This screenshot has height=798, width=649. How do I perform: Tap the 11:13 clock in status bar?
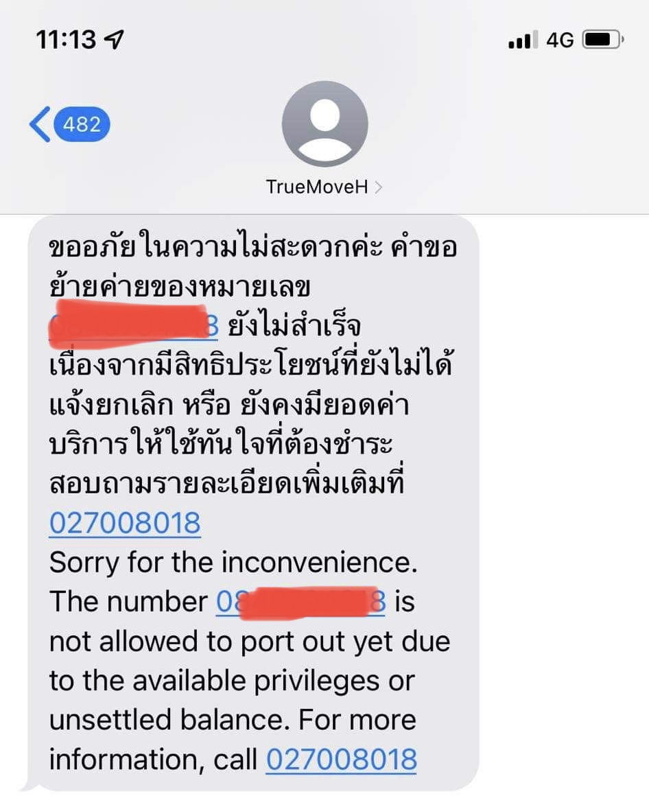coord(66,39)
